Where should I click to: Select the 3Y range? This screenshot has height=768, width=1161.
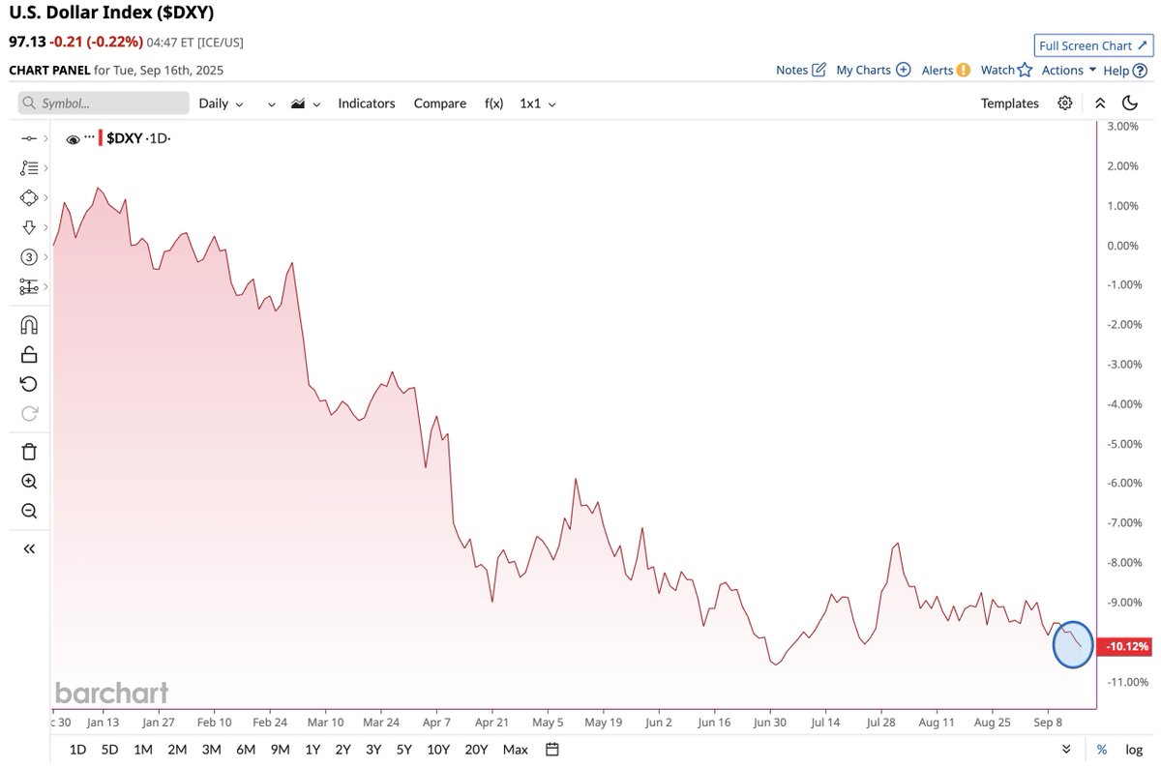[374, 750]
